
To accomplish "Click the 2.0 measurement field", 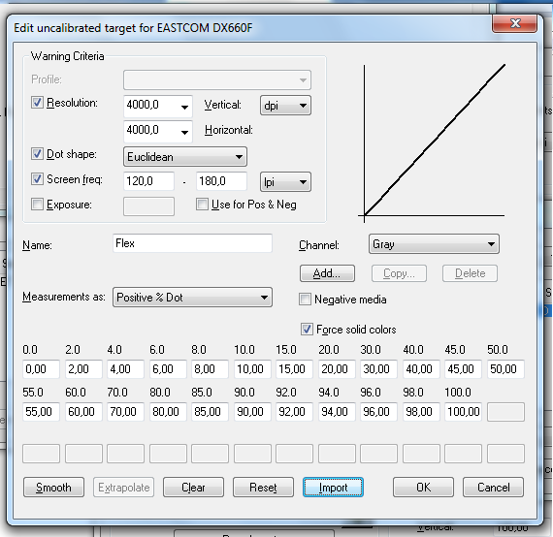I will pyautogui.click(x=83, y=369).
